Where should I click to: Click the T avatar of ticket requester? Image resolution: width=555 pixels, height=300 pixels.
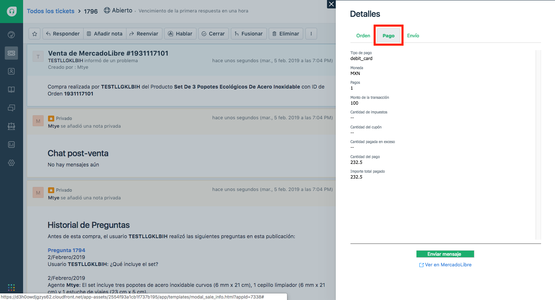pos(38,57)
